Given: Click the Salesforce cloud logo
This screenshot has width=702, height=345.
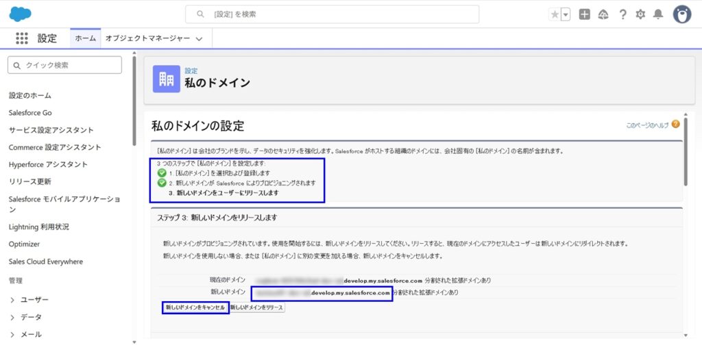Looking at the screenshot, I should pos(21,14).
